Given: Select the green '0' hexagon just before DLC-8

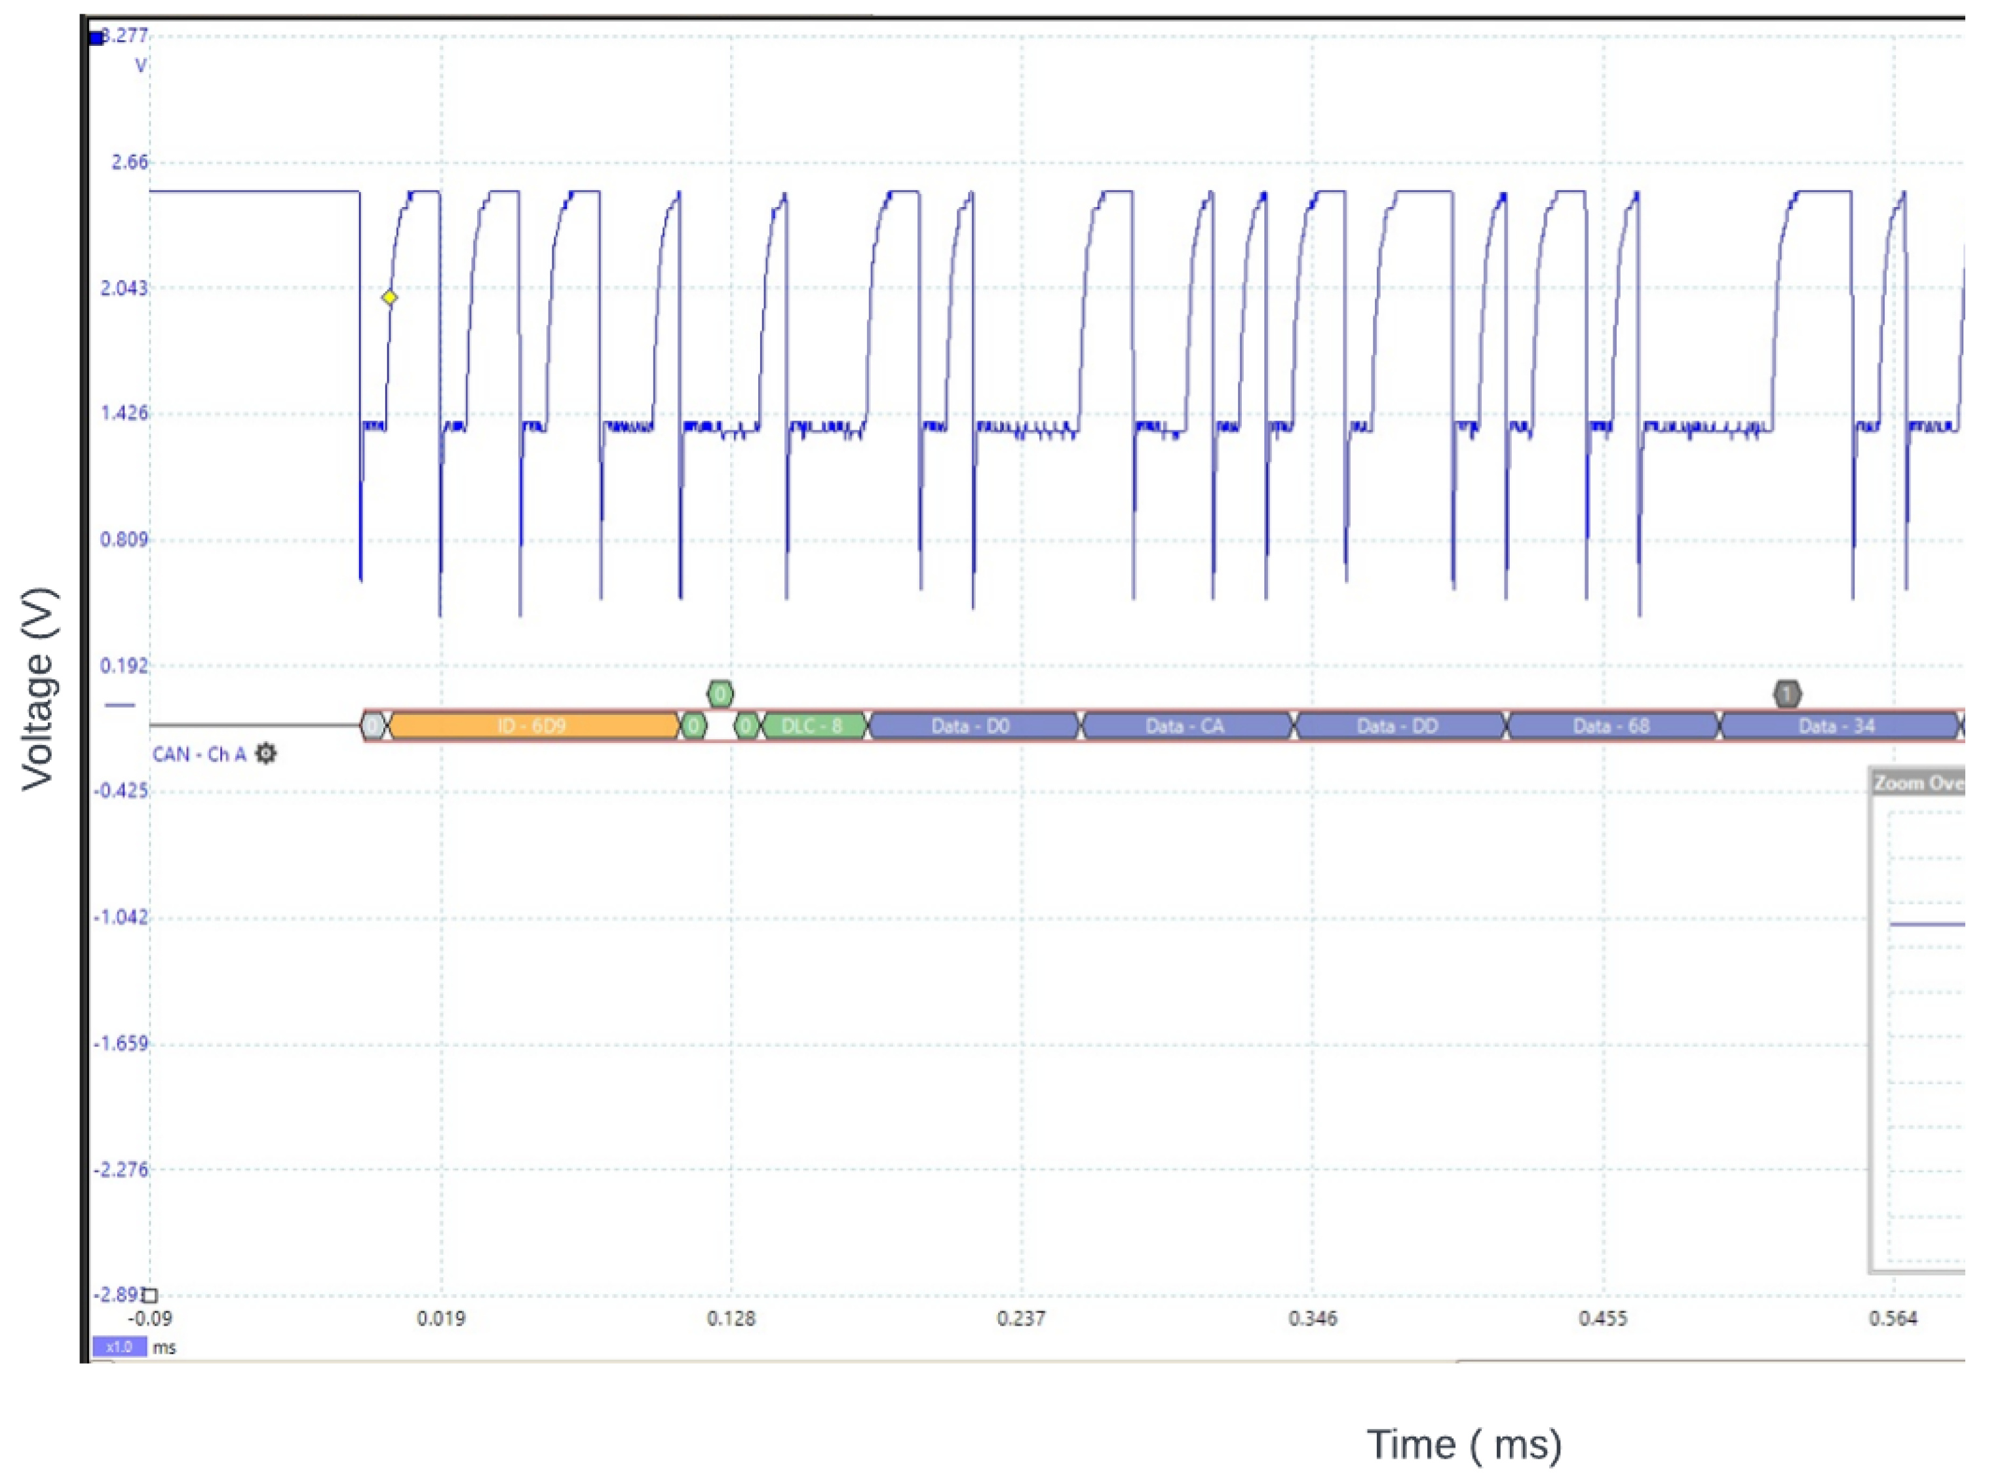Looking at the screenshot, I should (746, 725).
